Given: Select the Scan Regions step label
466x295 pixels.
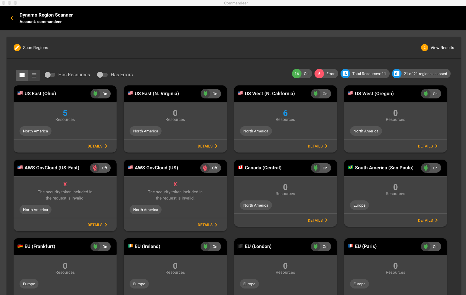Looking at the screenshot, I should (36, 48).
